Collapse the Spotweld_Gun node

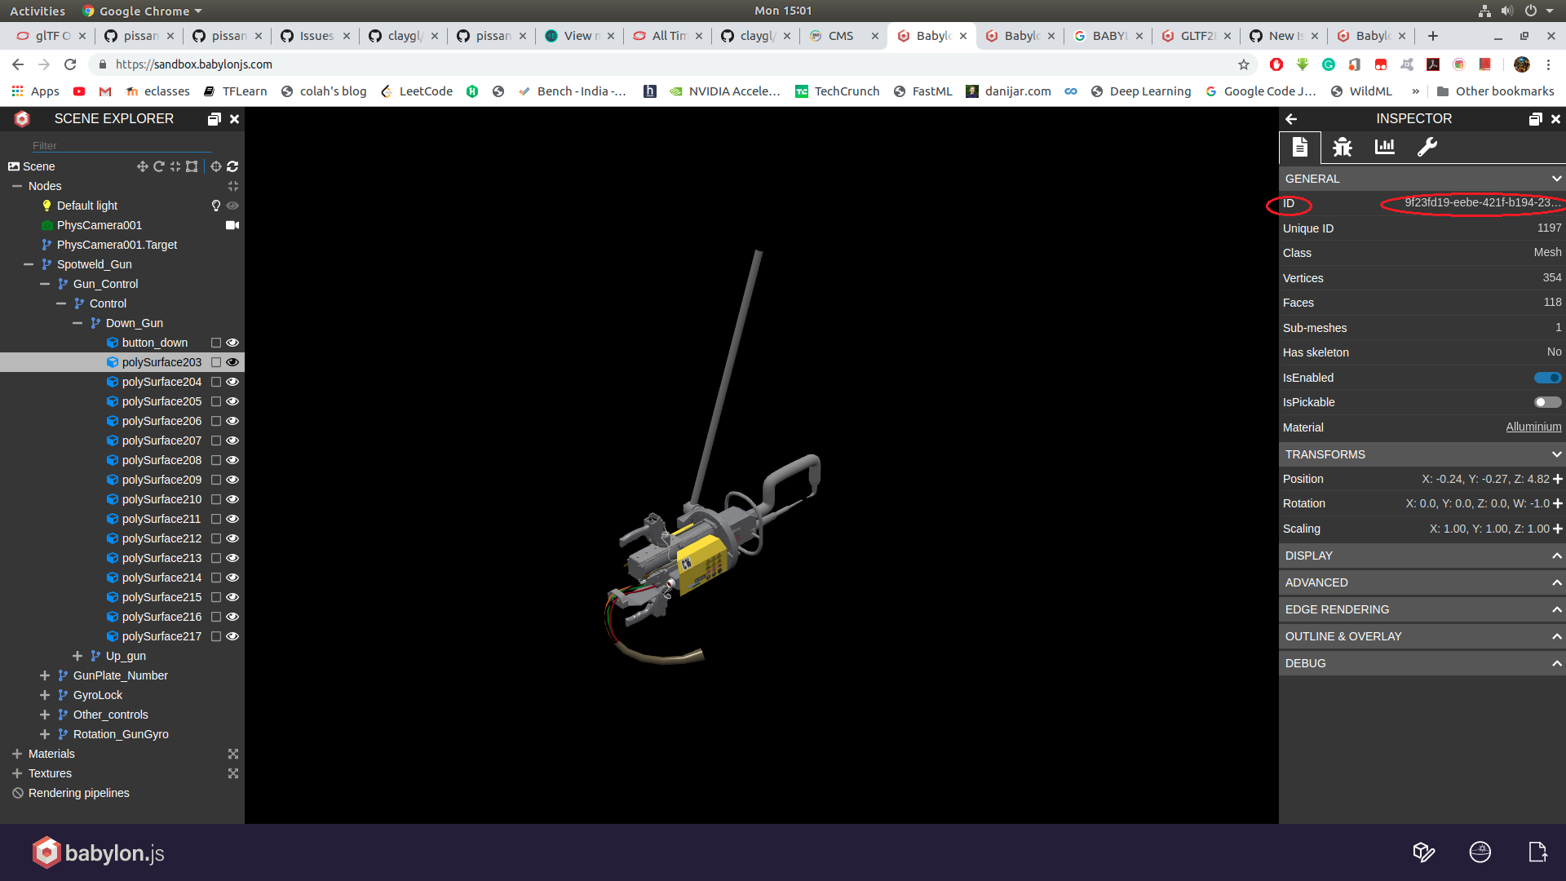click(29, 264)
